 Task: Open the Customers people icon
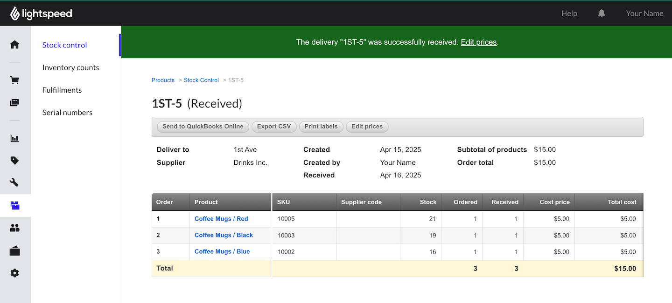click(15, 228)
